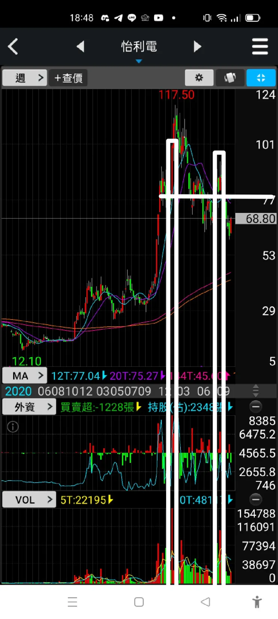Tap the Telegram notification icon
The height and width of the screenshot is (619, 278).
118,18
